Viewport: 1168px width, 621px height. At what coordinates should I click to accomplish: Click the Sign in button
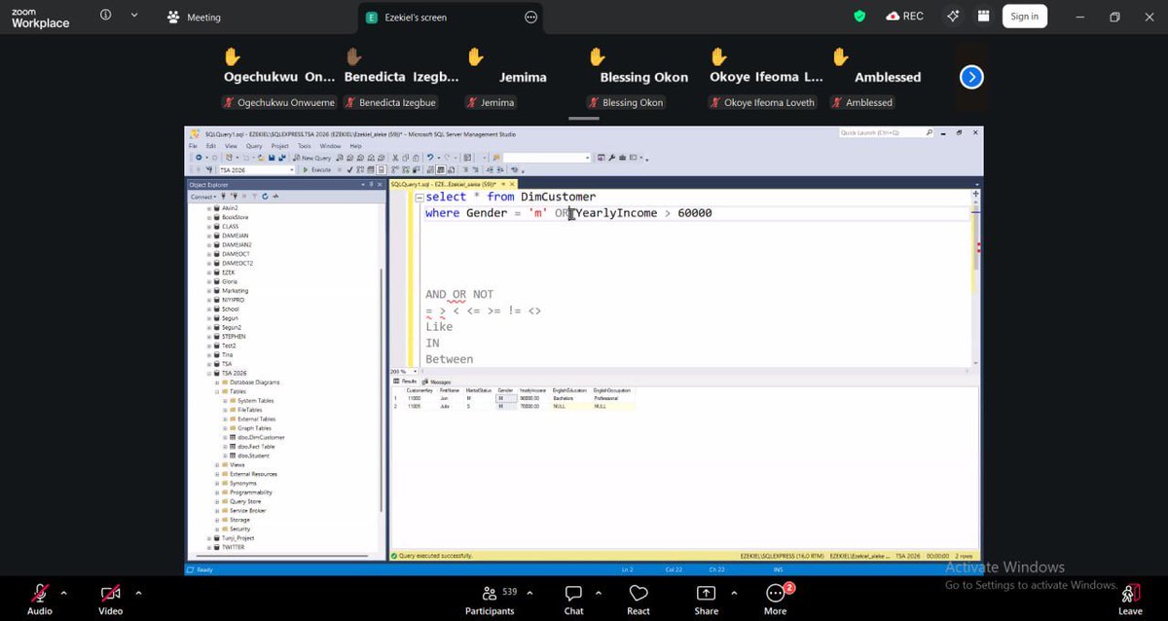tap(1024, 16)
